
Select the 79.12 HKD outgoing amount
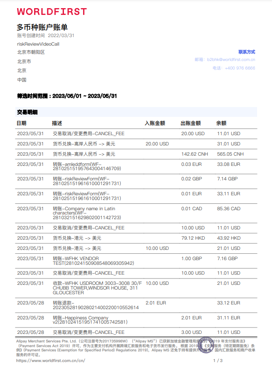point(193,238)
